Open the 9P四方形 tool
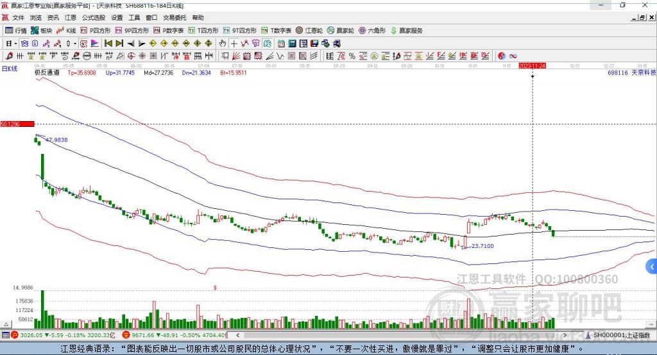The width and height of the screenshot is (657, 355). tap(132, 31)
